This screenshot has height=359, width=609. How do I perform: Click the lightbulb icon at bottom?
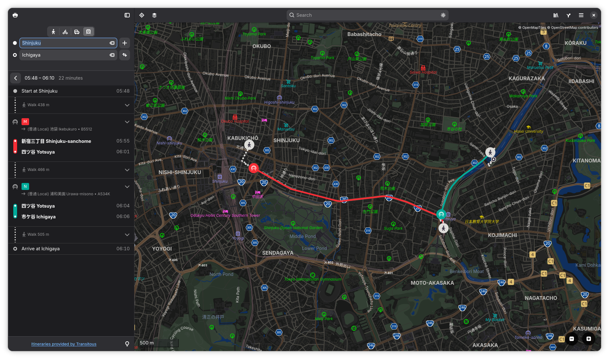(127, 344)
